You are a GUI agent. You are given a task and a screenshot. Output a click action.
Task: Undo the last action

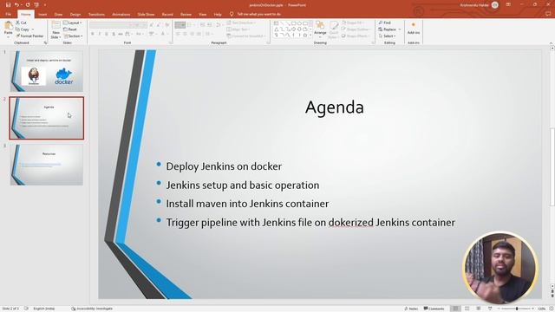pos(16,5)
